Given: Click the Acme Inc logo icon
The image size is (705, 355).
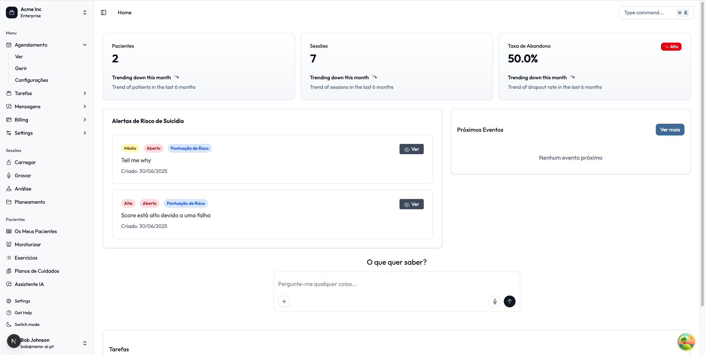Looking at the screenshot, I should click(x=12, y=12).
